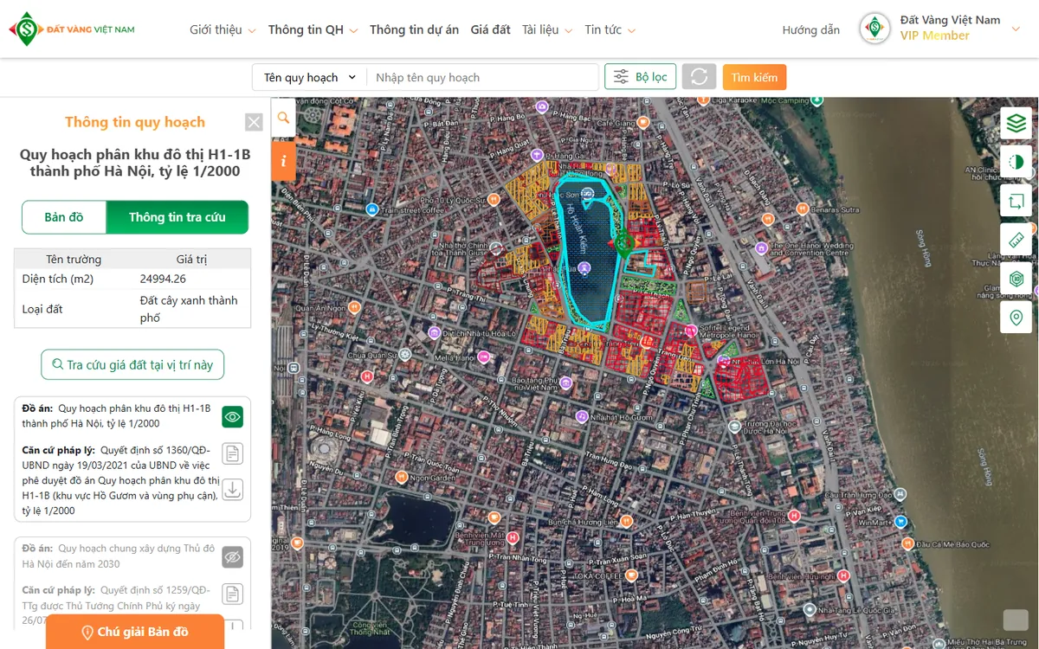
Task: Open the Giá đất menu item
Action: coord(490,29)
